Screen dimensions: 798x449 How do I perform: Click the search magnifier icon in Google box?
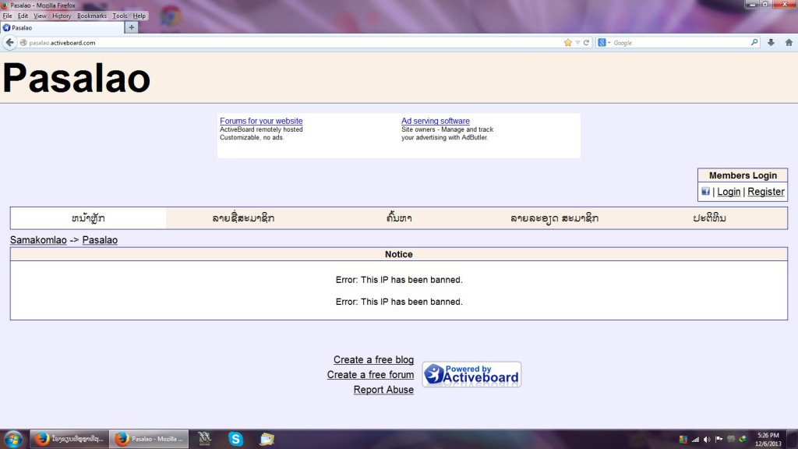click(x=754, y=43)
